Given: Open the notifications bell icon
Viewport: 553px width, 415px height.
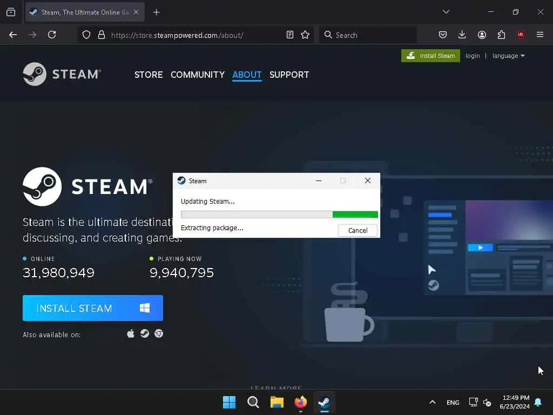Looking at the screenshot, I should pyautogui.click(x=538, y=402).
